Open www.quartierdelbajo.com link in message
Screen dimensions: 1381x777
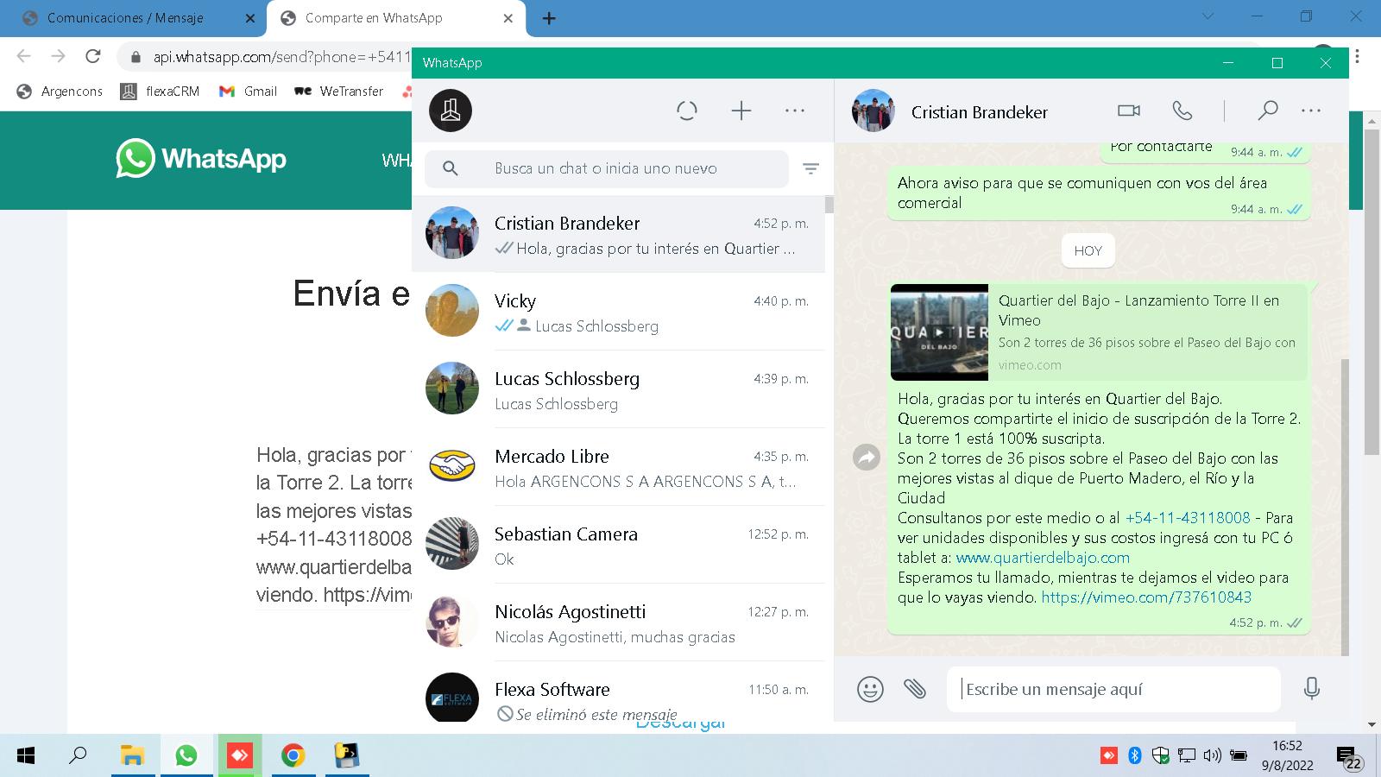coord(1043,558)
